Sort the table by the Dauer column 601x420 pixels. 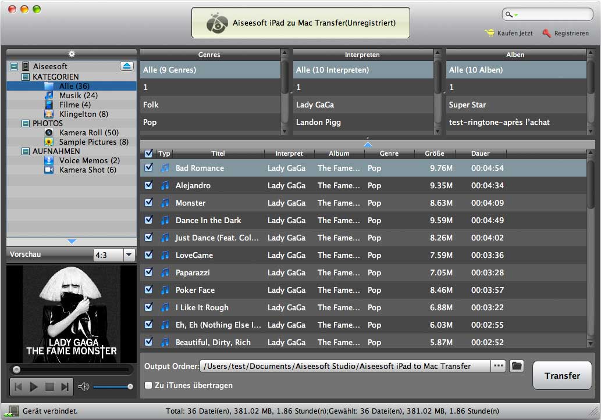pos(480,153)
